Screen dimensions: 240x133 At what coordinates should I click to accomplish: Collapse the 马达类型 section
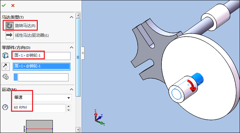coord(72,17)
